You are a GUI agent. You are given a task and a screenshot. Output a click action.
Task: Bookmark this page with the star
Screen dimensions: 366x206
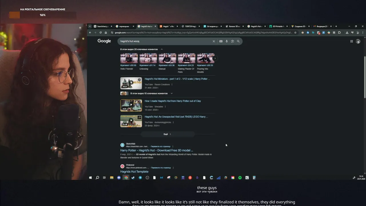point(295,33)
